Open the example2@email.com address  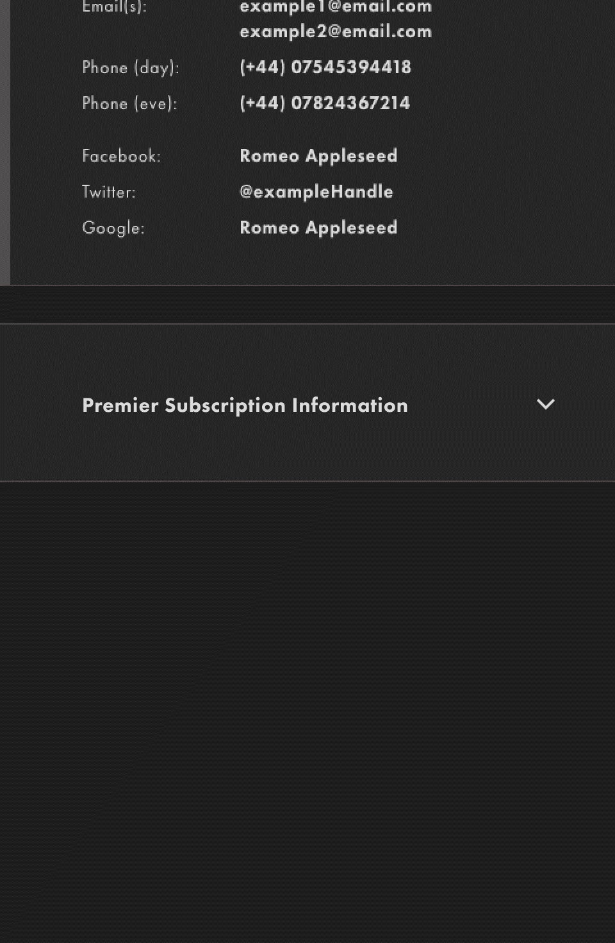pyautogui.click(x=335, y=31)
